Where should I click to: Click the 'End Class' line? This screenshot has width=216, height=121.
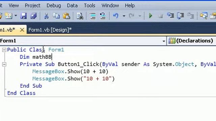[x=21, y=93]
